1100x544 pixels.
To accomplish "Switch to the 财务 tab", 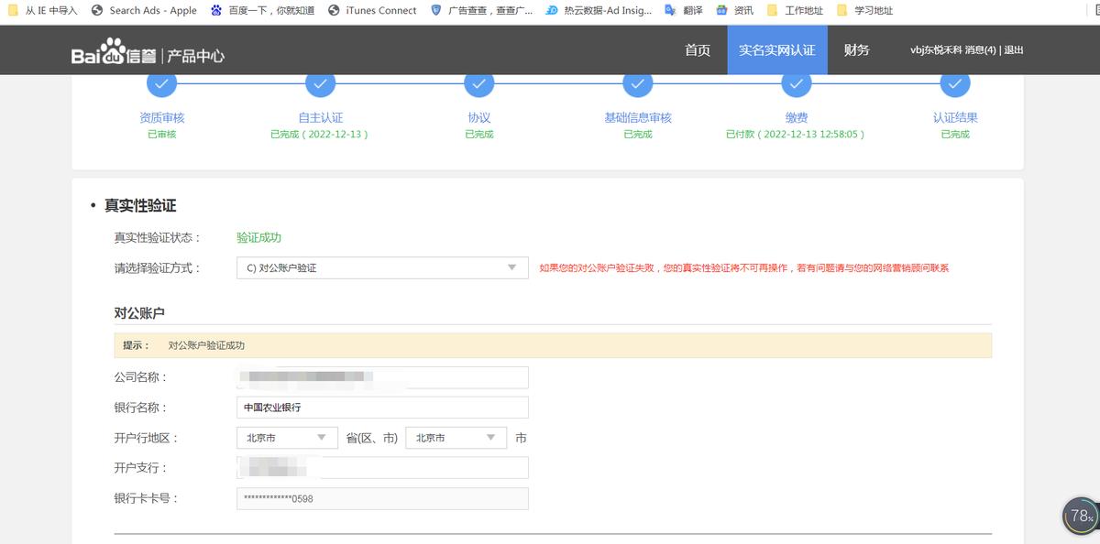I will [x=856, y=50].
